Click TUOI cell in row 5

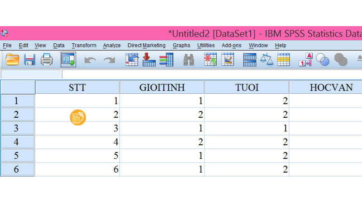tap(247, 156)
